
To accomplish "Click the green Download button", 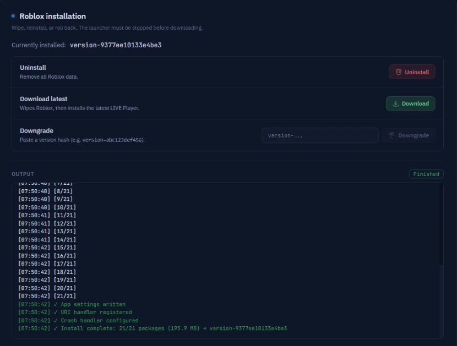I will [x=410, y=103].
